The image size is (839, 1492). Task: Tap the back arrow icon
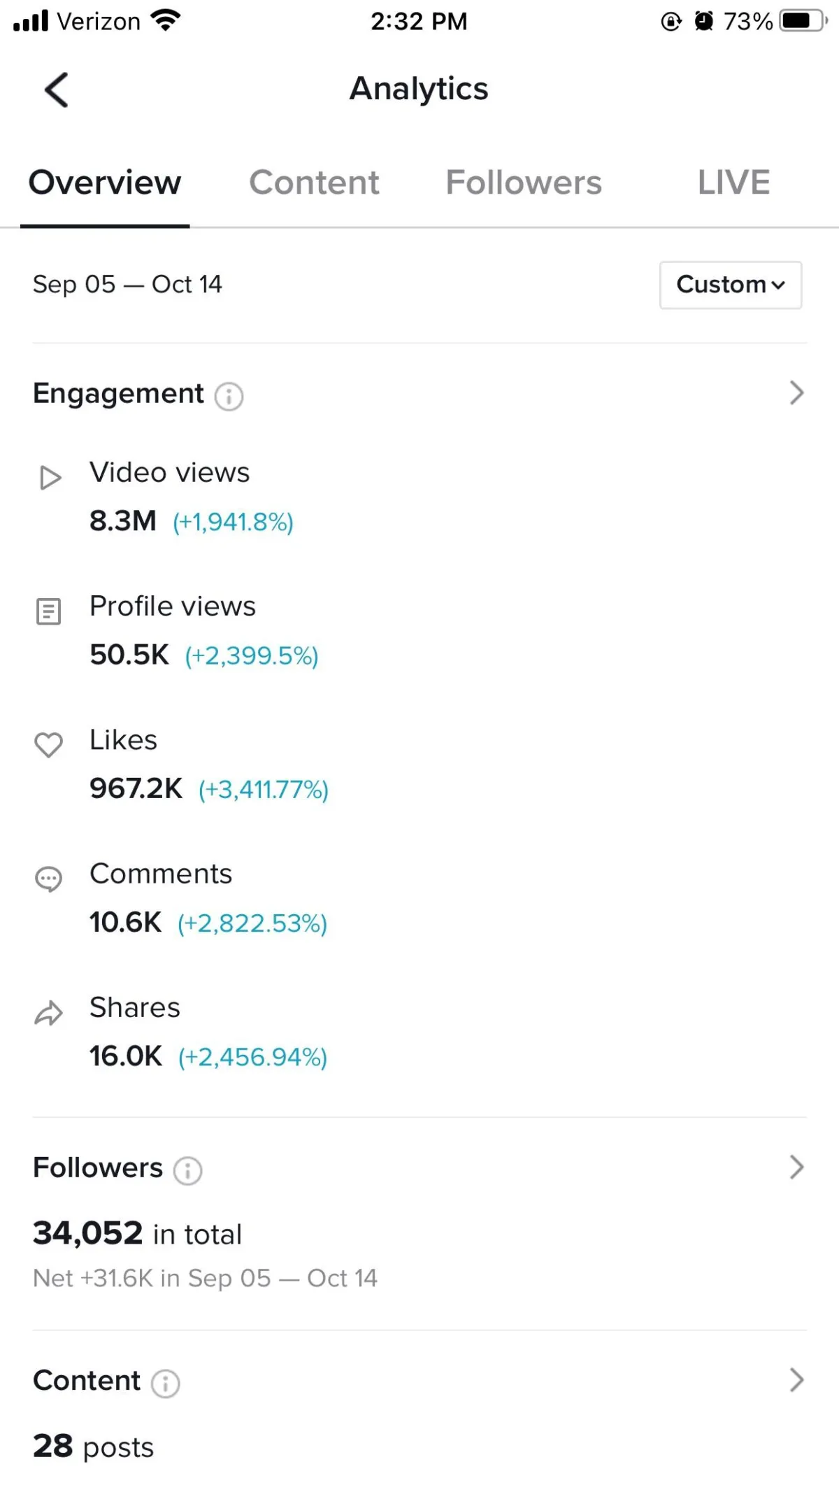pos(57,90)
